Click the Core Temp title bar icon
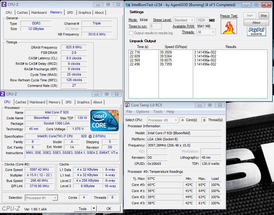 click(x=127, y=105)
